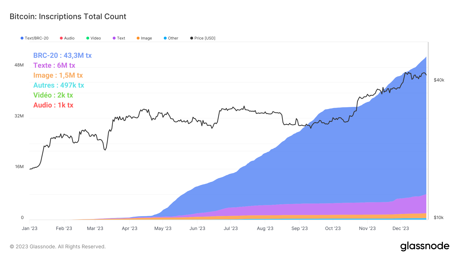The height and width of the screenshot is (258, 459).
Task: Hide the Image series via legend
Action: (x=144, y=38)
